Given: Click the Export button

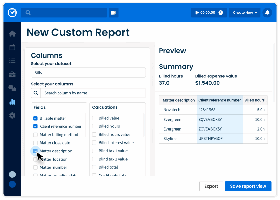Looking at the screenshot, I should (x=211, y=186).
